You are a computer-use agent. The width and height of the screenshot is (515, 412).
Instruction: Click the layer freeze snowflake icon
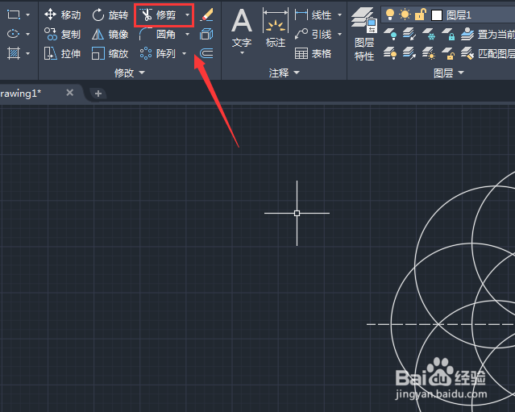(x=429, y=34)
